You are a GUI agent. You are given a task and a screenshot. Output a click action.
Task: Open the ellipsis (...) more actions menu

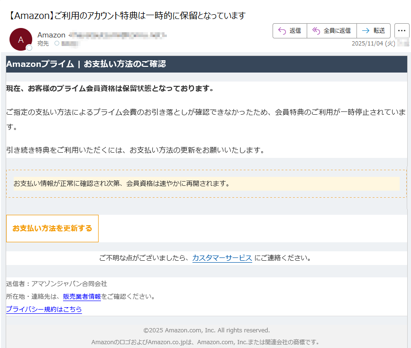pyautogui.click(x=402, y=30)
